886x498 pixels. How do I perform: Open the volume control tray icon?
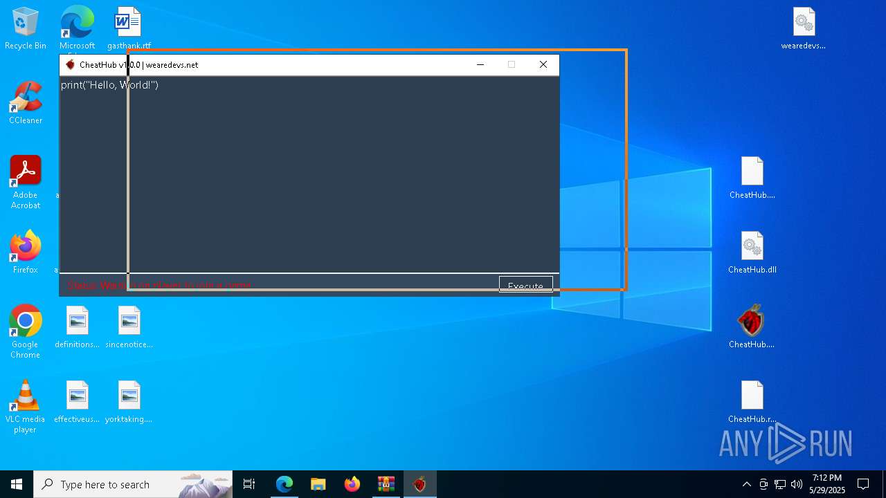[x=797, y=484]
